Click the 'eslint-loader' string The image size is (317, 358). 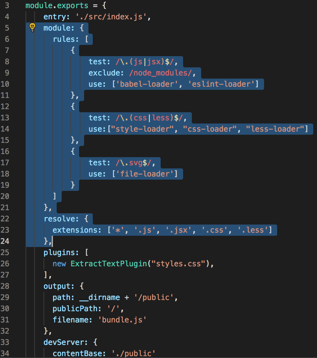pos(221,84)
